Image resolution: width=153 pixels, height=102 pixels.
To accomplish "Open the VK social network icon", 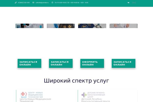I will tap(129, 3).
